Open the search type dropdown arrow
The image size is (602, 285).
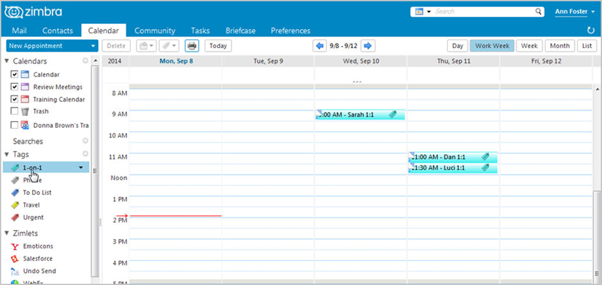coord(429,12)
